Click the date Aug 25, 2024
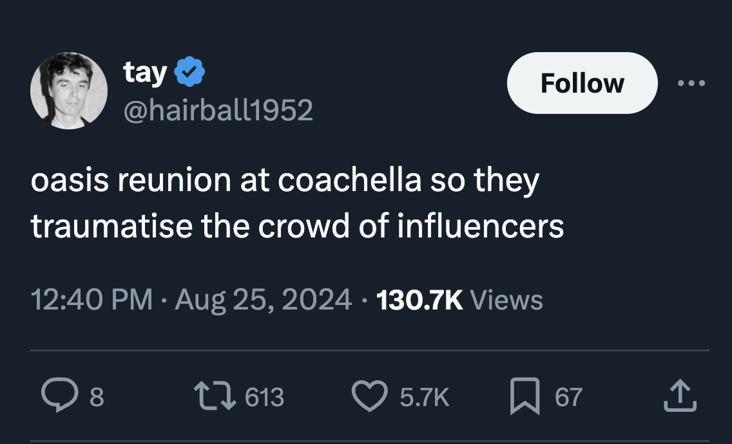This screenshot has width=732, height=444. (x=263, y=299)
